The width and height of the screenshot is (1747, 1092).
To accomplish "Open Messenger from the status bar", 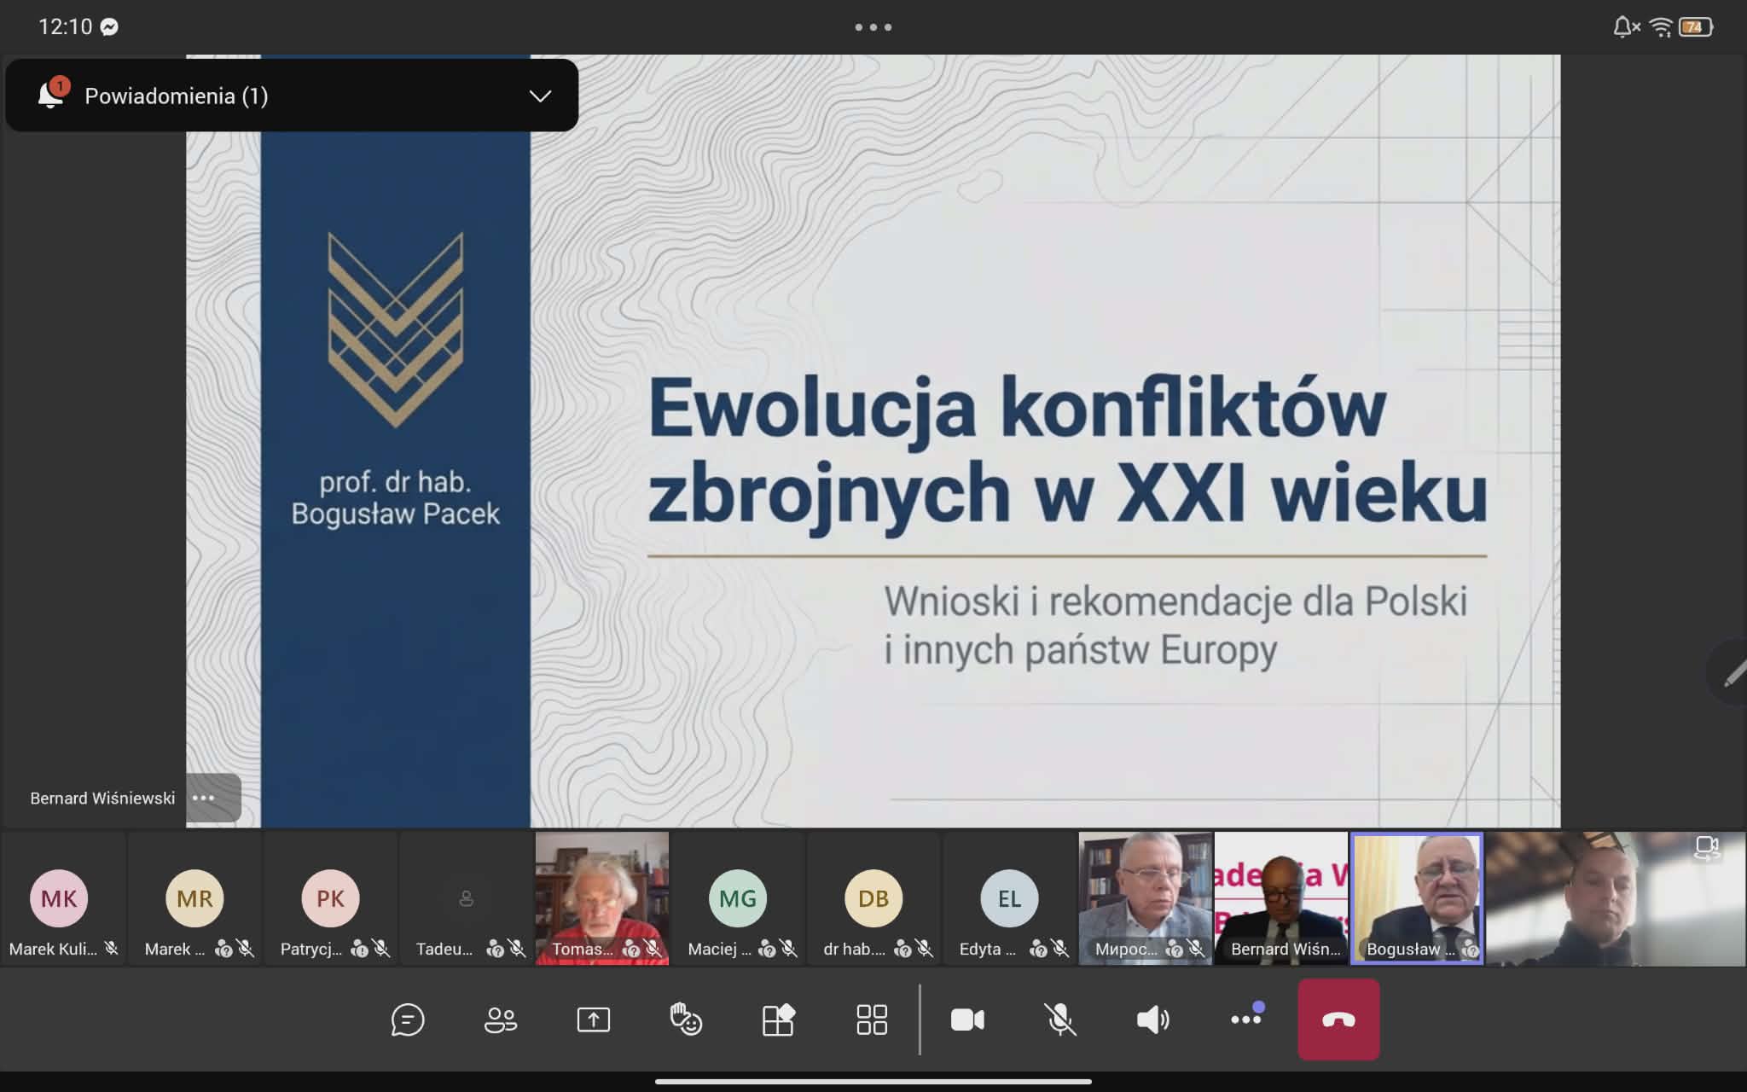I will coord(110,26).
